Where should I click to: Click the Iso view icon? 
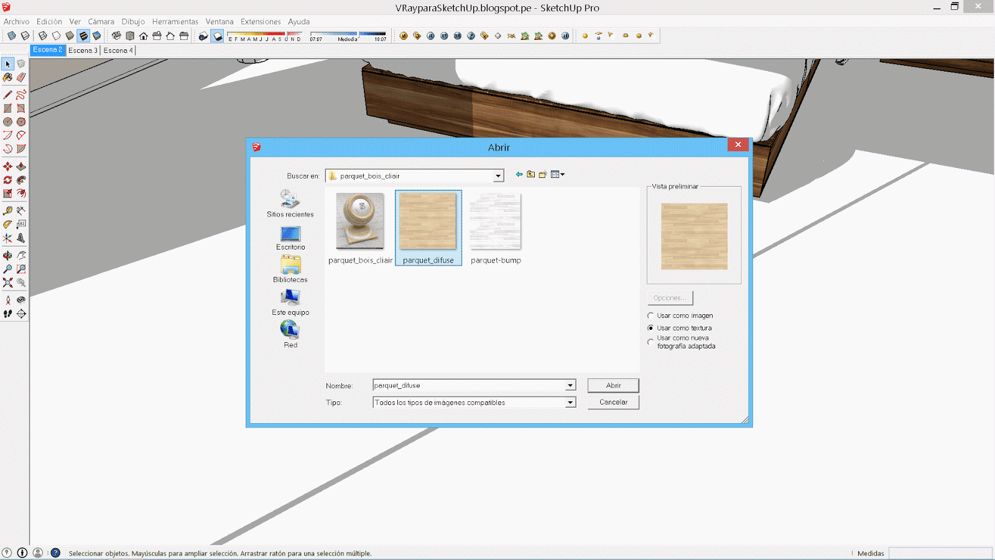coord(117,35)
